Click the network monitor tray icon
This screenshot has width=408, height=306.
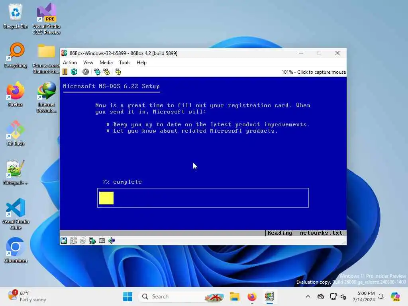[333, 296]
